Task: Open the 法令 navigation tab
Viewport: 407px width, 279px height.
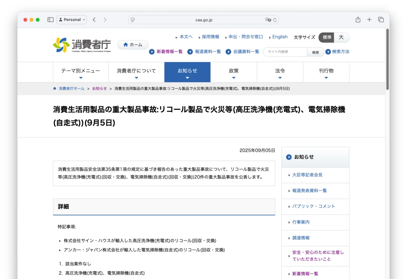Action: tap(280, 72)
